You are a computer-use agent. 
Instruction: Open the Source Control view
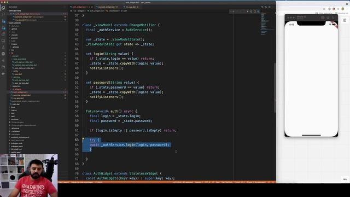[3, 21]
